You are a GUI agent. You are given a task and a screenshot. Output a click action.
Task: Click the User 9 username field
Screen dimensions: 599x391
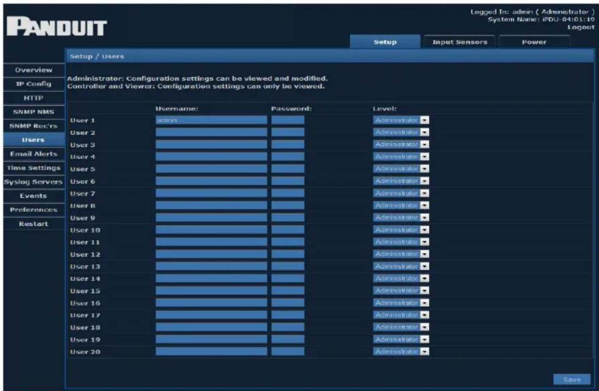tap(211, 218)
